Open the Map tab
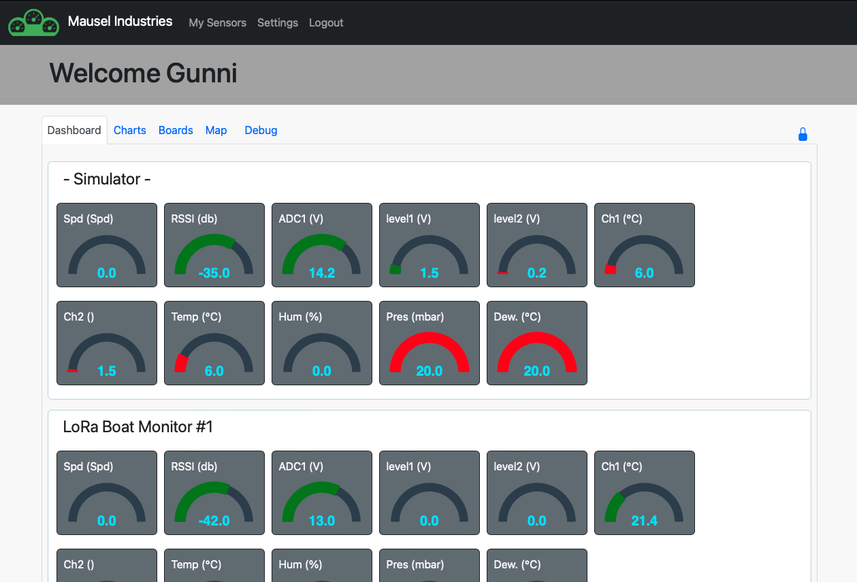857x582 pixels. [x=216, y=130]
